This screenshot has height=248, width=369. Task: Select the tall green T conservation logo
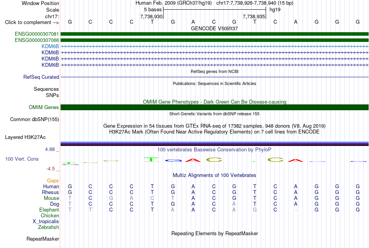tap(152, 160)
